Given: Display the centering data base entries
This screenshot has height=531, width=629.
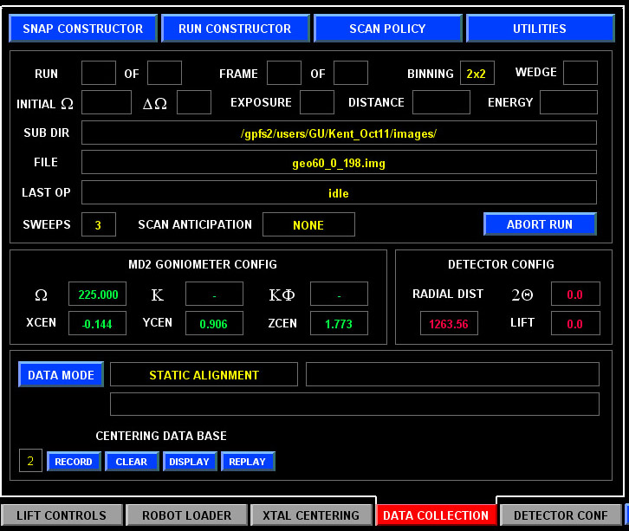Looking at the screenshot, I should (190, 462).
